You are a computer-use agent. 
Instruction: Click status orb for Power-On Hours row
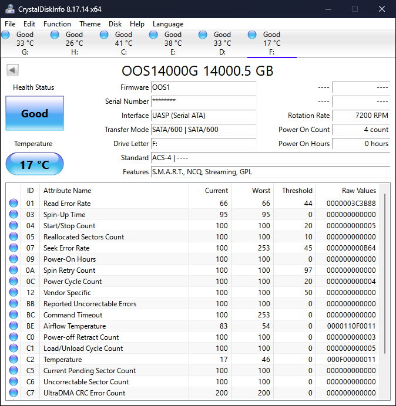(14, 259)
